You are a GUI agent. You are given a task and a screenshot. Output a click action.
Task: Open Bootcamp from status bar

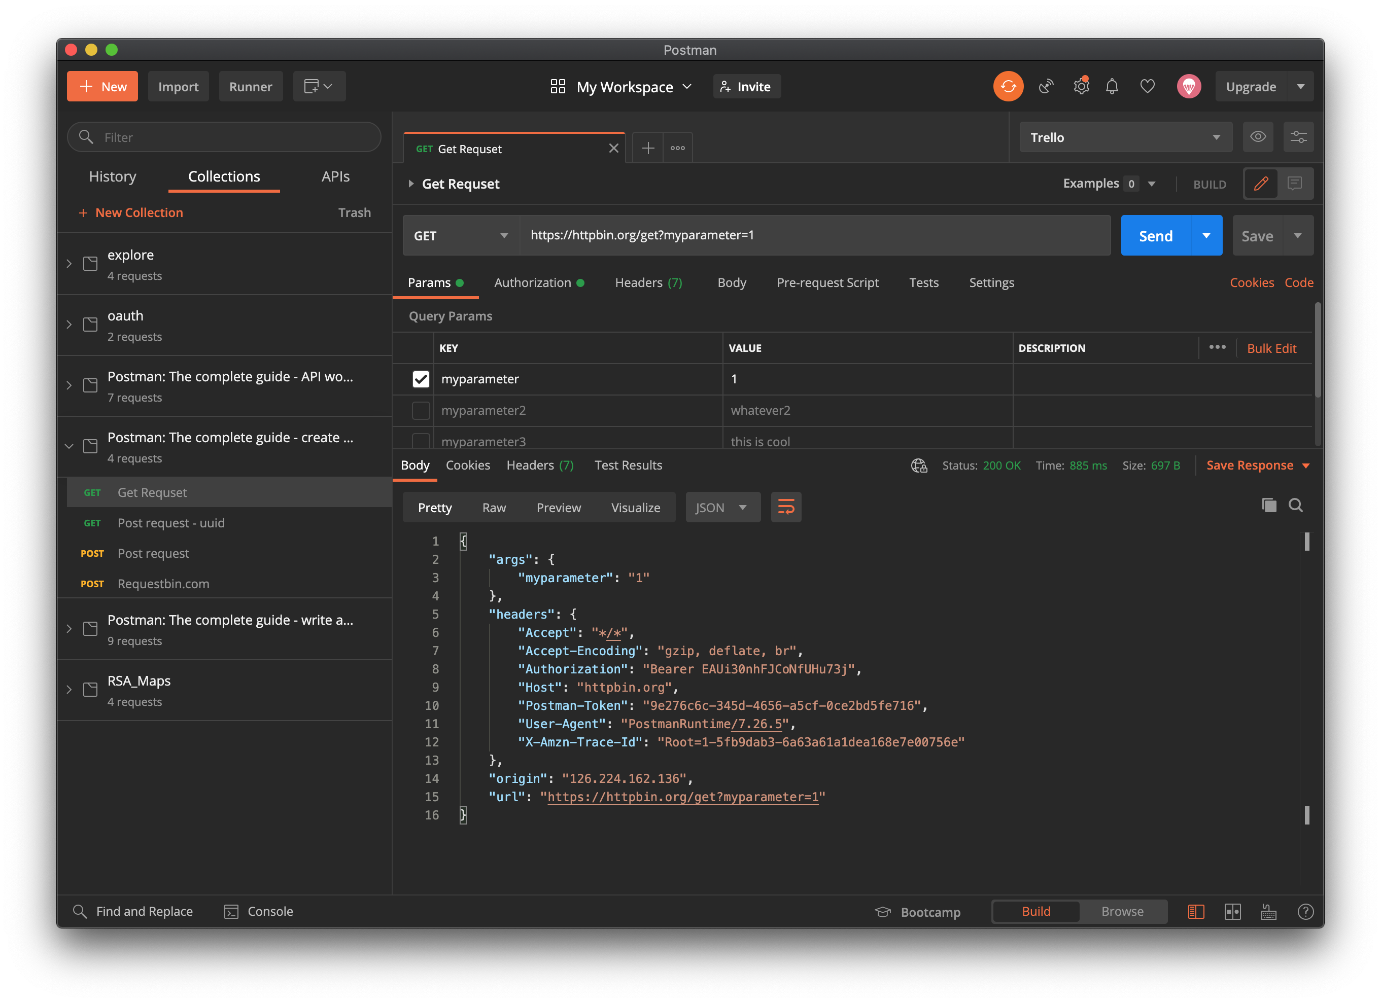coord(918,912)
